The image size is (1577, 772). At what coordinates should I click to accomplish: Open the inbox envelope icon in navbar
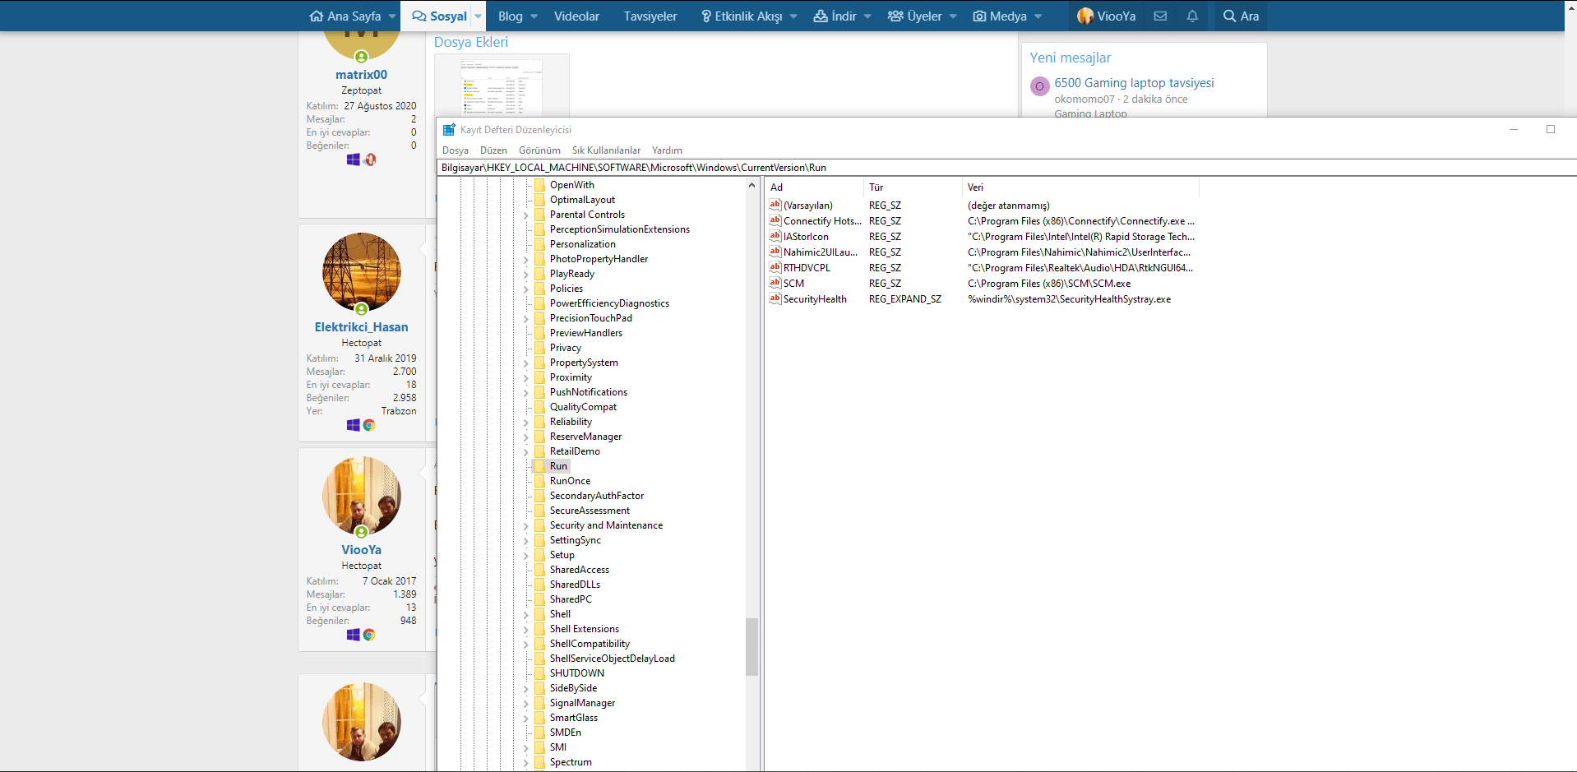tap(1160, 16)
